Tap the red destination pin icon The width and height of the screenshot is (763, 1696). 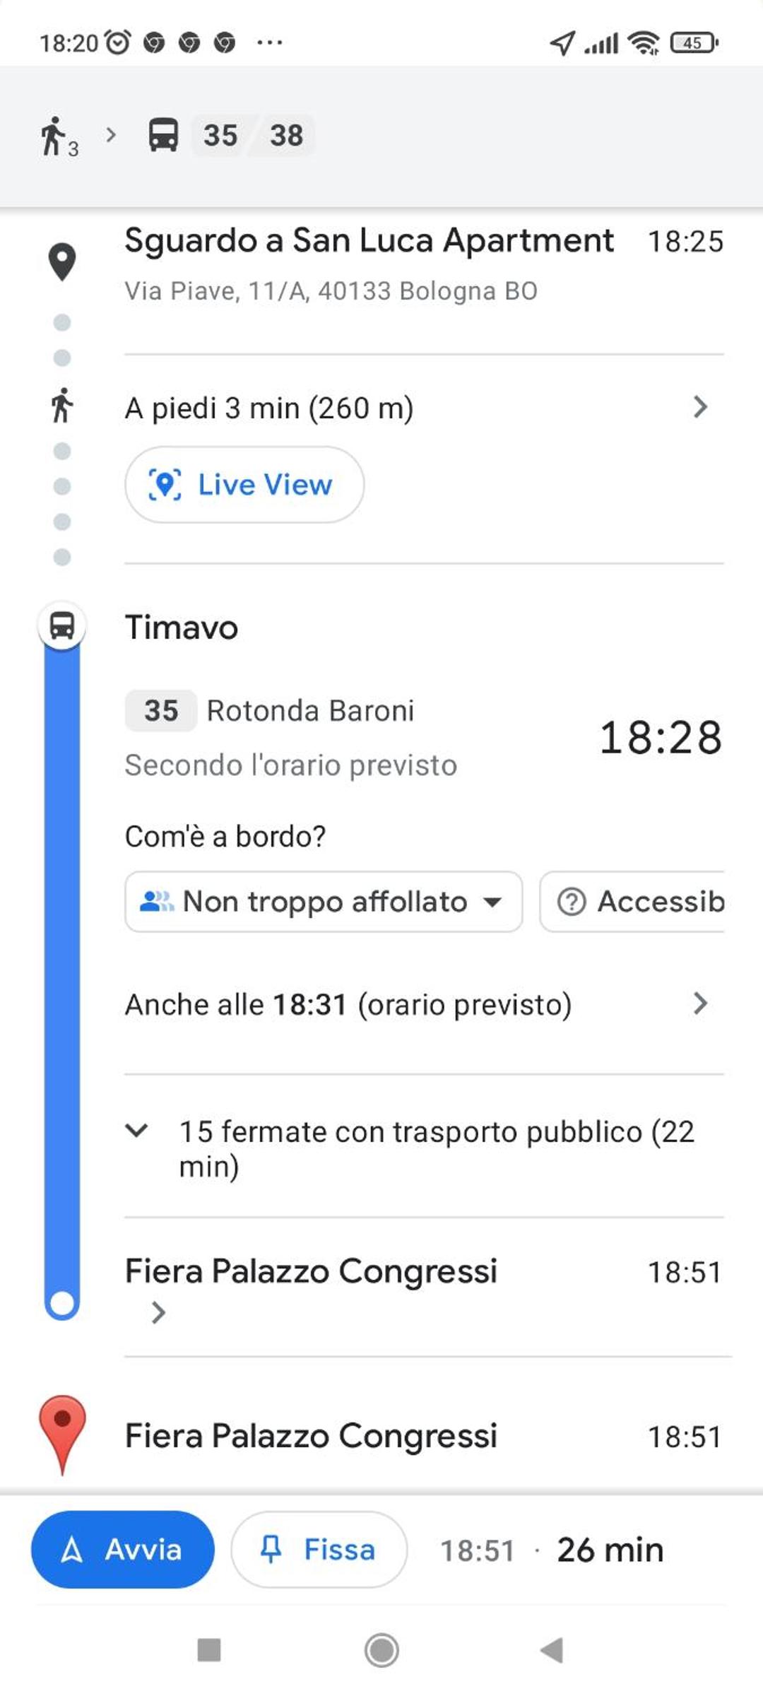pos(62,1435)
